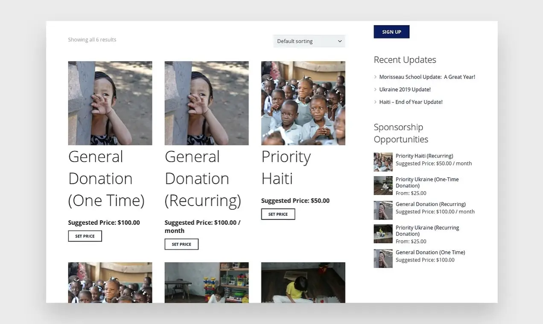Open sidebar Priority Ukraine (Recurring Donation) link
This screenshot has height=324, width=543.
[427, 231]
